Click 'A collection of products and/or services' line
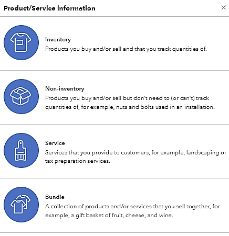This screenshot has width=229, height=236. coord(132,207)
